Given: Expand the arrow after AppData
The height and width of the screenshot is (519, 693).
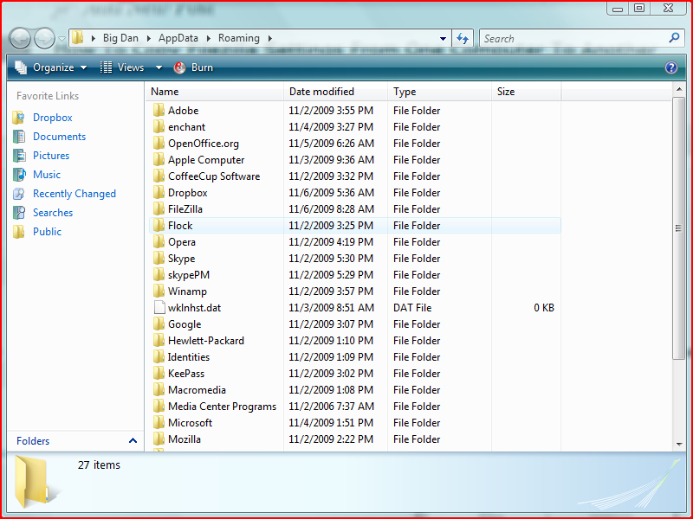Looking at the screenshot, I should 208,38.
